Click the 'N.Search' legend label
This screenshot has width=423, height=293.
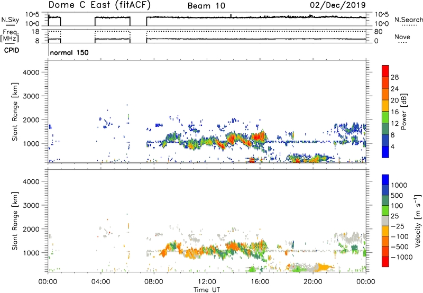pyautogui.click(x=408, y=20)
